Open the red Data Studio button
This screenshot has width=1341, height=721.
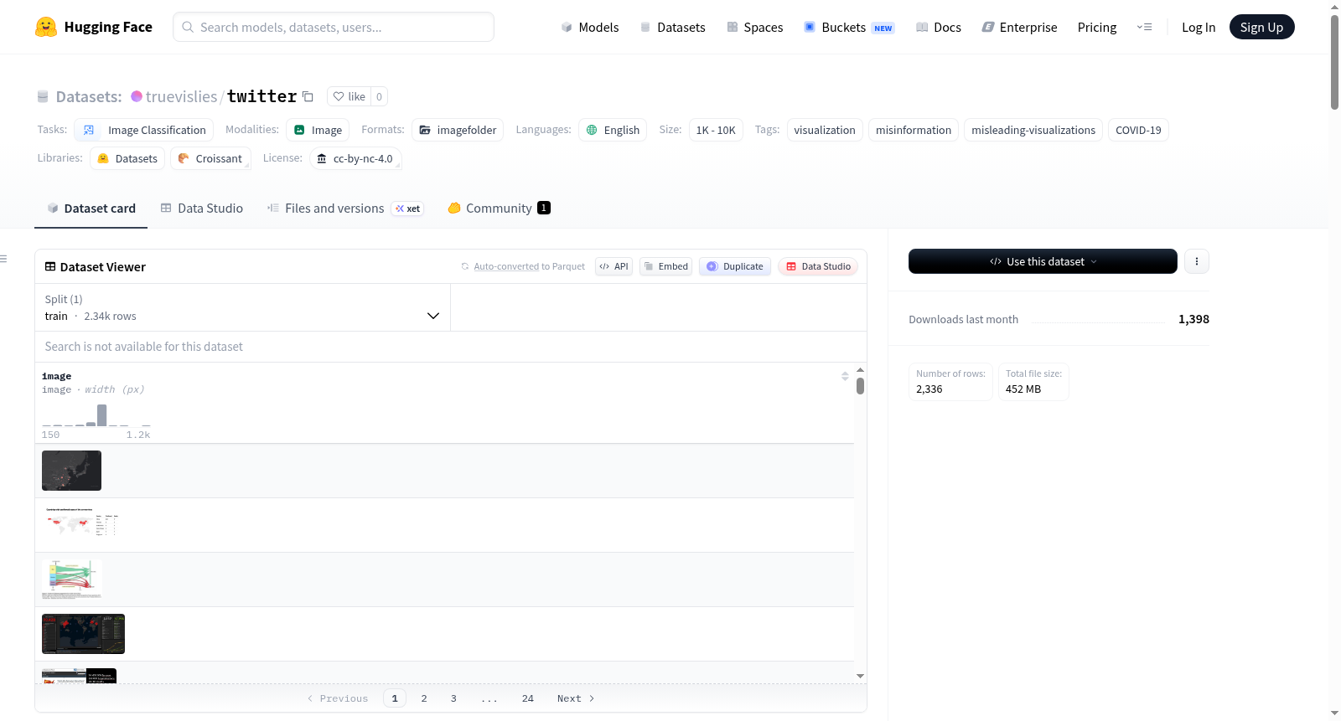click(x=818, y=266)
